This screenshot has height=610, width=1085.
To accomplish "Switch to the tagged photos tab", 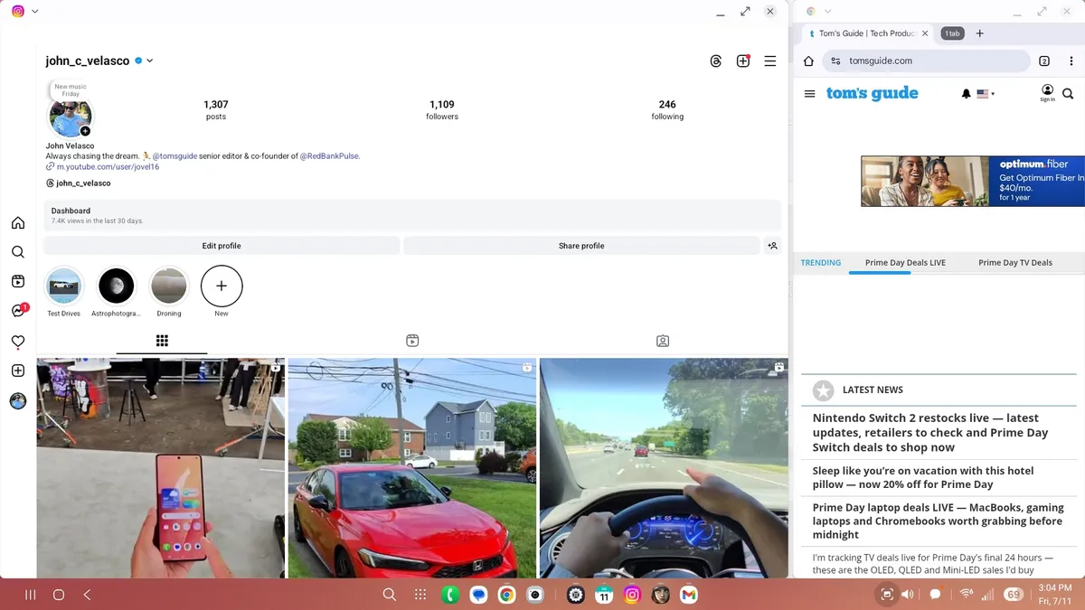I will tap(663, 341).
